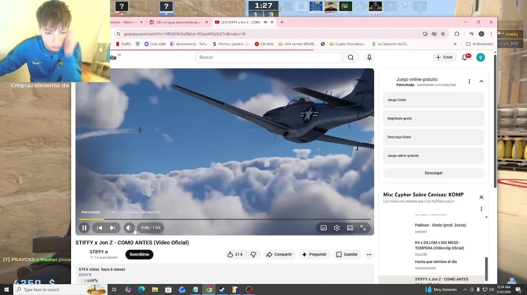The image size is (527, 295).
Task: Open the STIFFY channel name link
Action: point(97,252)
